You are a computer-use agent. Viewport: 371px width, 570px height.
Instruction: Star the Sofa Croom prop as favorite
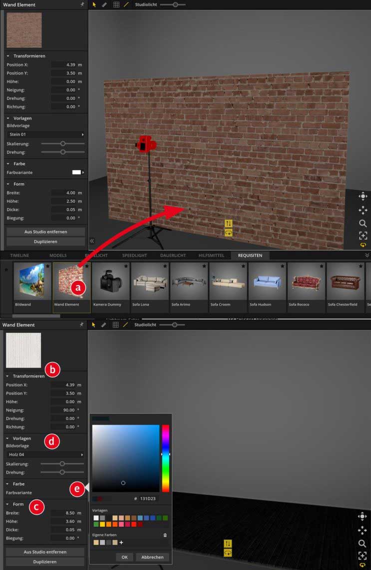click(243, 266)
